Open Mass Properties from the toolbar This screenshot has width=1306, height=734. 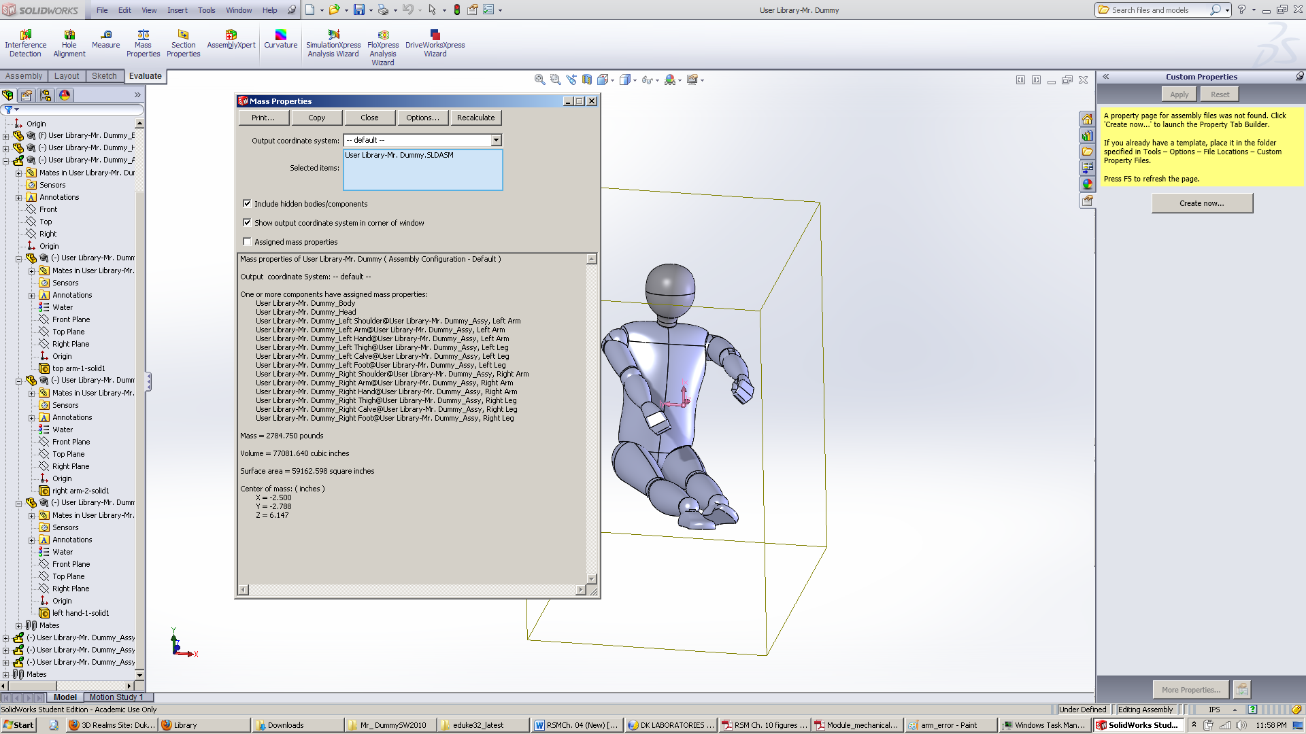[x=143, y=43]
